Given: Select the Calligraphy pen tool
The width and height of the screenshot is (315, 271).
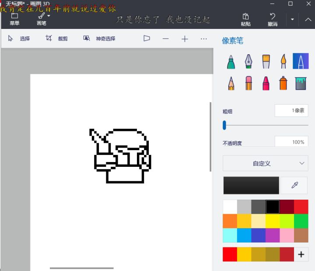Looking at the screenshot, I should [248, 62].
